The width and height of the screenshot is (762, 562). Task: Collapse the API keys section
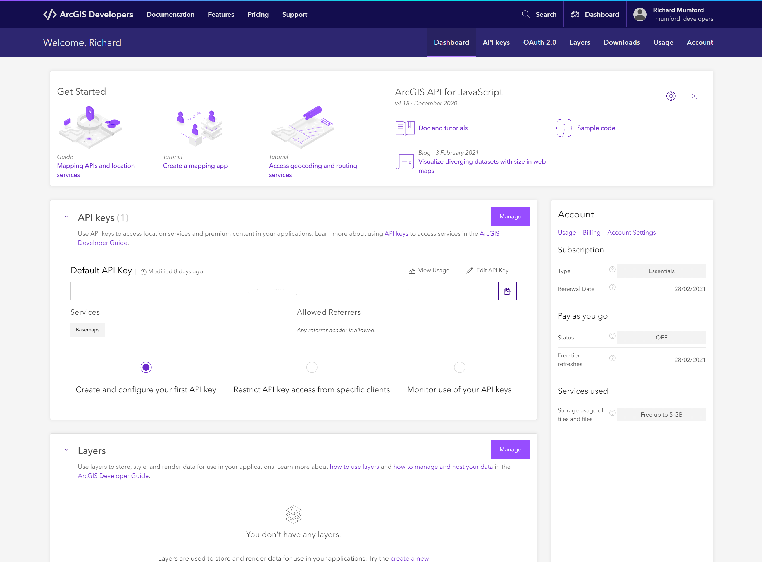point(66,217)
